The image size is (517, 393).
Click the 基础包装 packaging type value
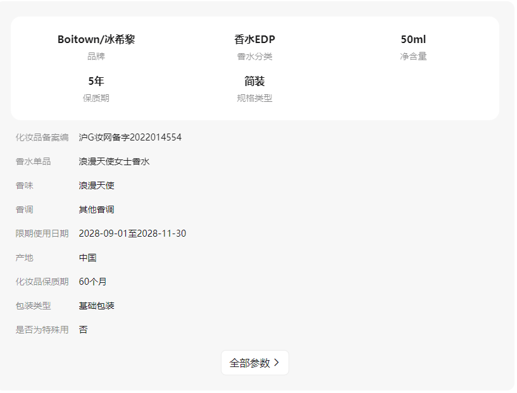96,306
